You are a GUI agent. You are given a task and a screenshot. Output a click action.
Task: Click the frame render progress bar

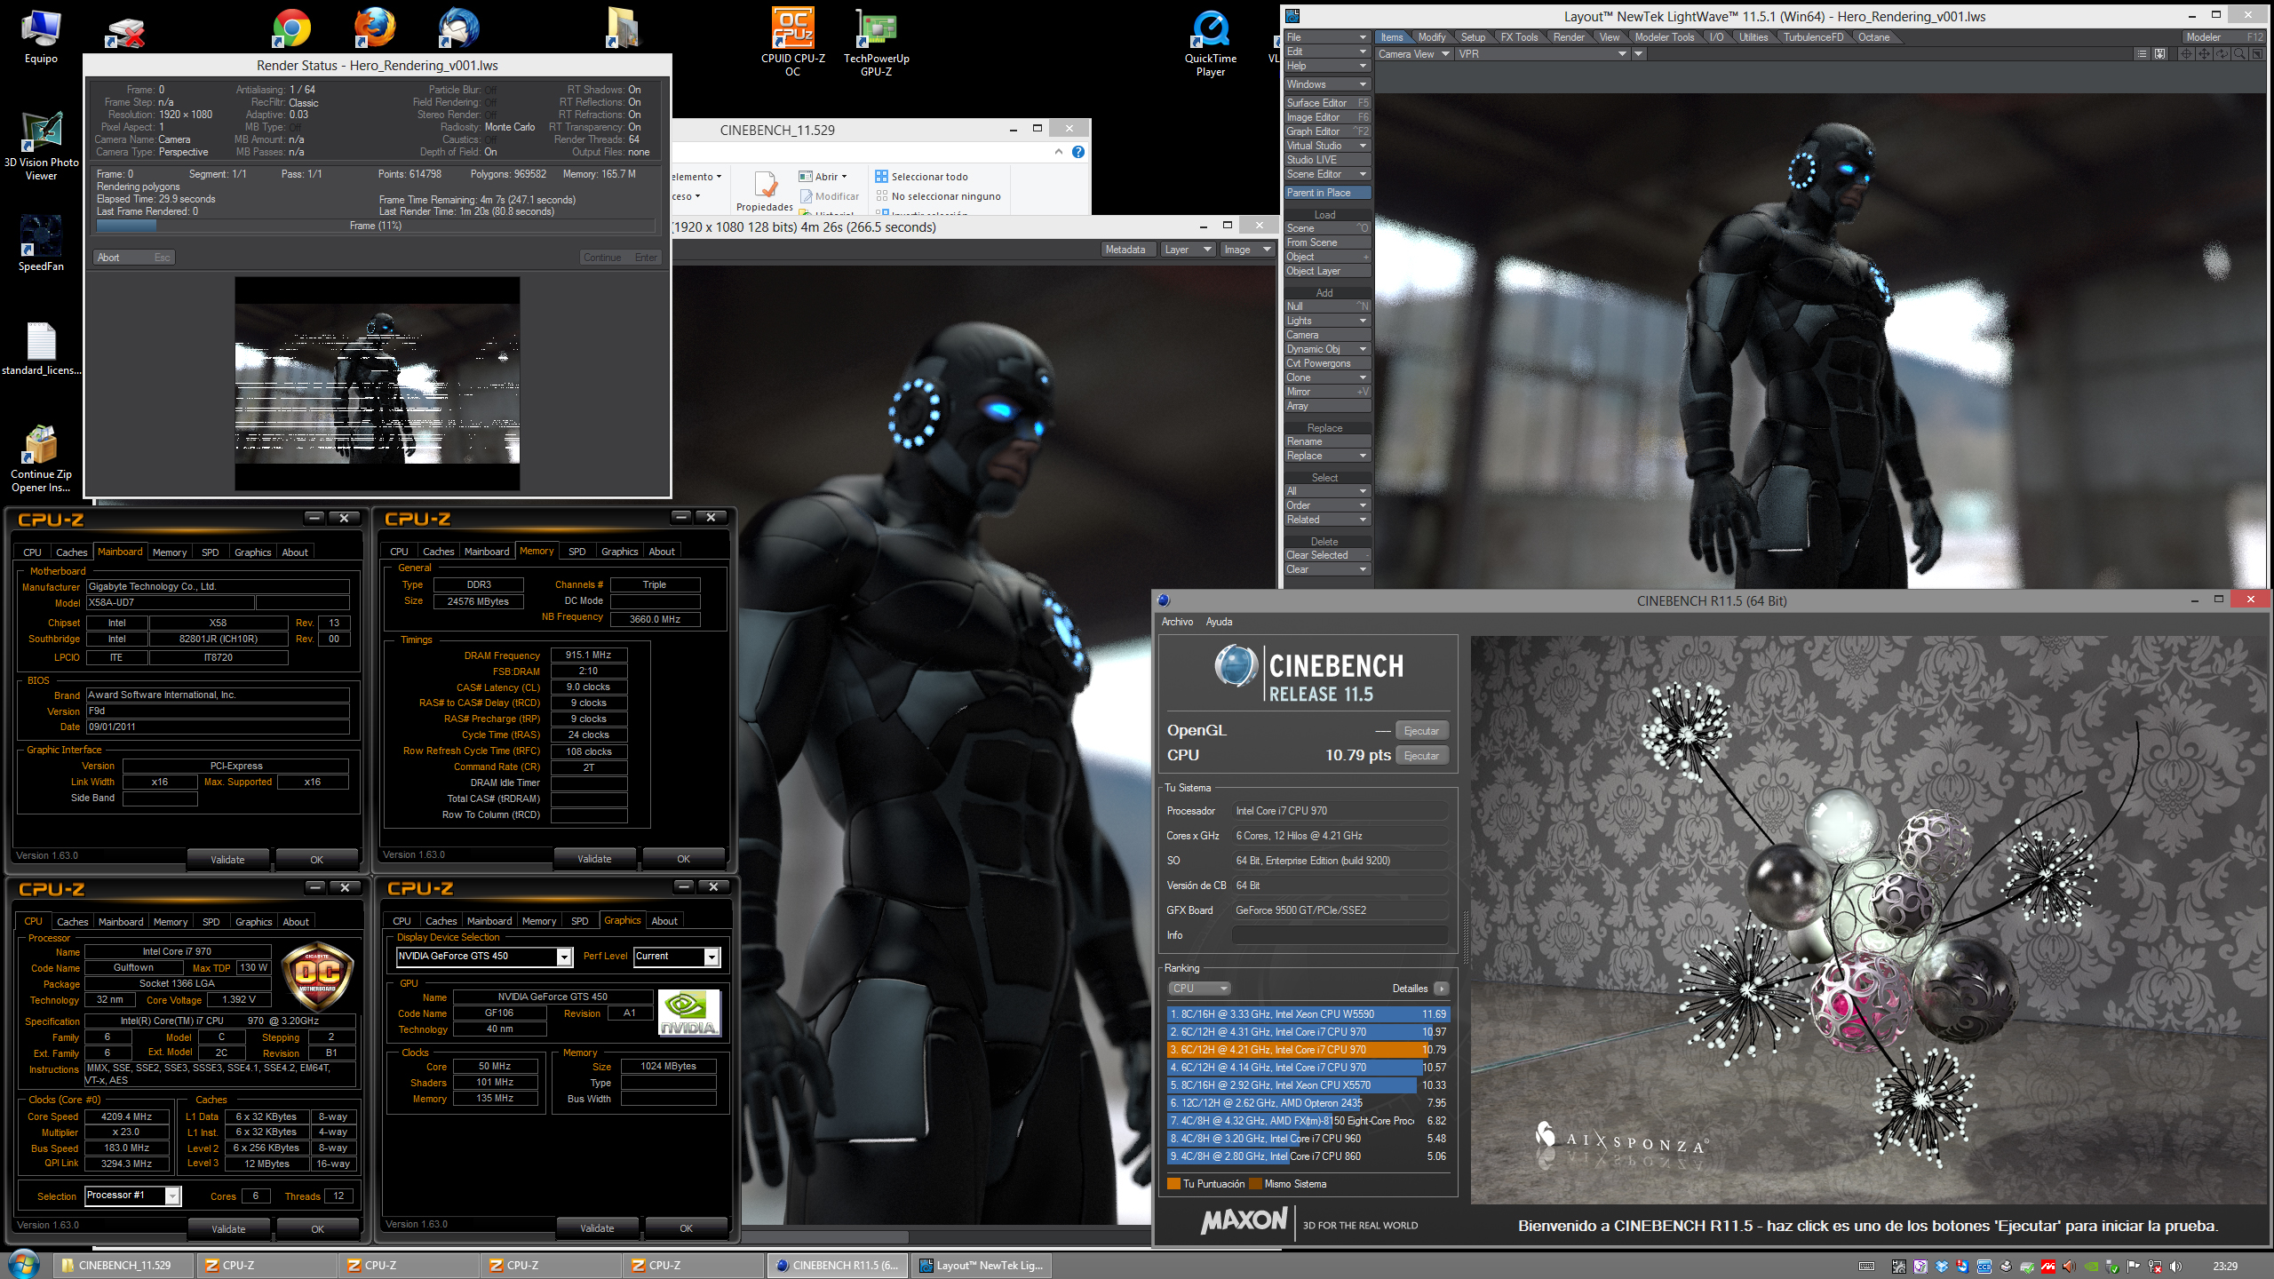tap(376, 226)
